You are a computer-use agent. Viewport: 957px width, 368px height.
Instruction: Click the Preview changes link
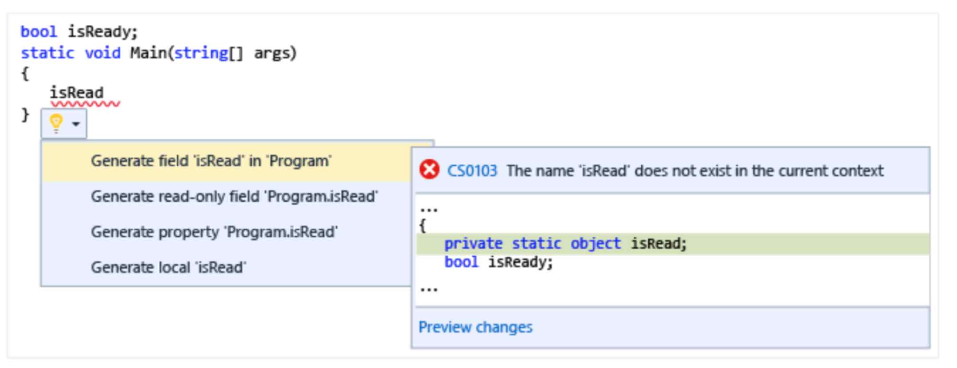coord(475,327)
